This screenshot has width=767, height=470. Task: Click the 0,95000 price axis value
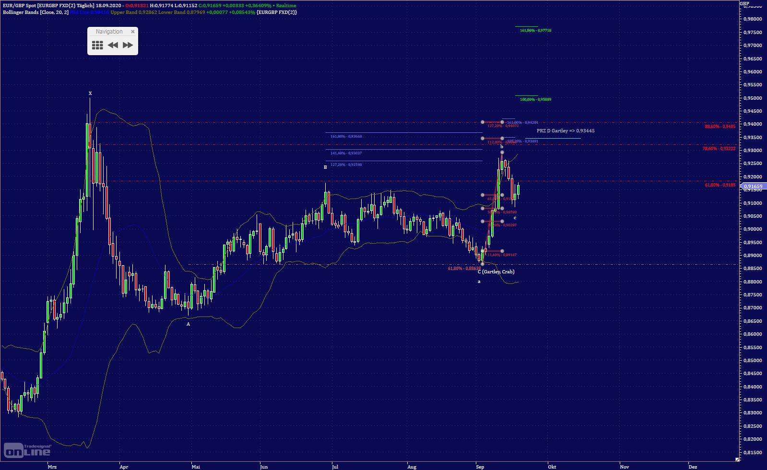tap(753, 98)
